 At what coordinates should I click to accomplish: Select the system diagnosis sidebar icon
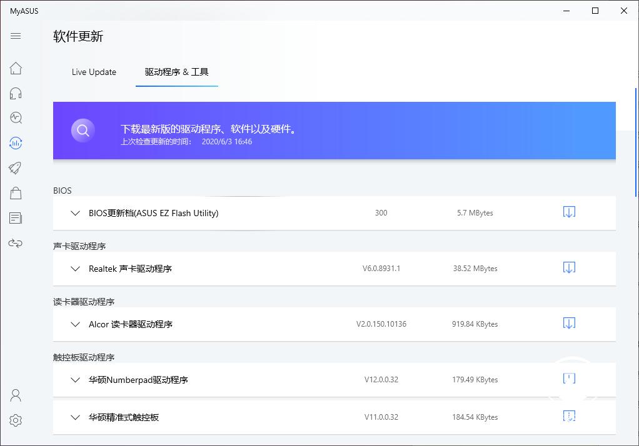[x=15, y=117]
